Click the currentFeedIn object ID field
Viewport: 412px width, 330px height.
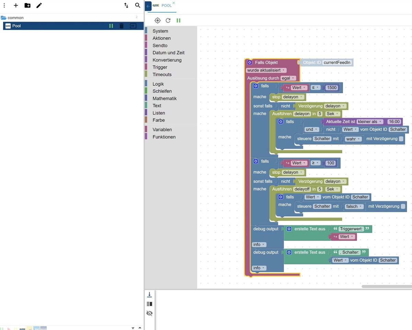pyautogui.click(x=337, y=62)
